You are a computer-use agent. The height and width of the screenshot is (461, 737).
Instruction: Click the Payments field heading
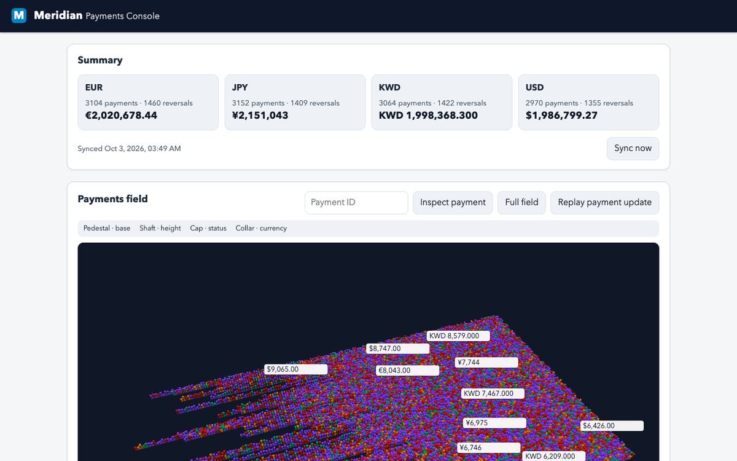(112, 199)
